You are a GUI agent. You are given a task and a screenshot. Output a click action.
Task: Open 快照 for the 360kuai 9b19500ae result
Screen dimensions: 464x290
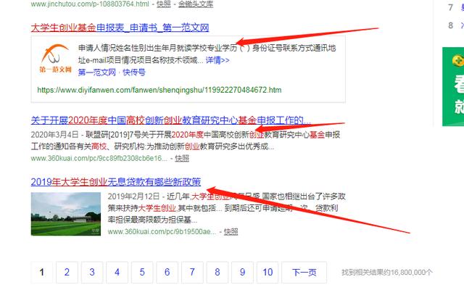tap(231, 232)
